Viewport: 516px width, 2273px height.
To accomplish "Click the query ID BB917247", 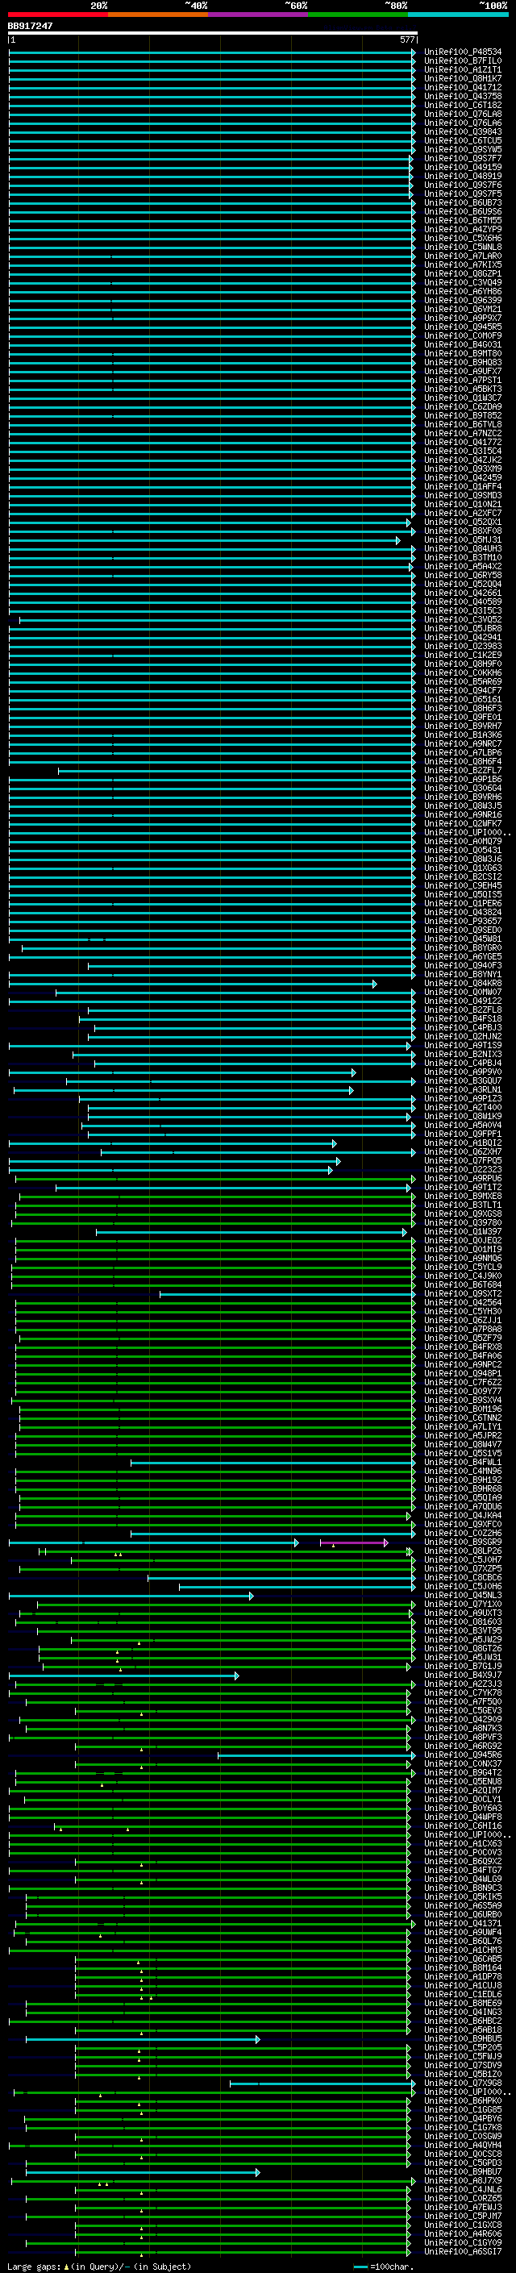I will click(30, 27).
